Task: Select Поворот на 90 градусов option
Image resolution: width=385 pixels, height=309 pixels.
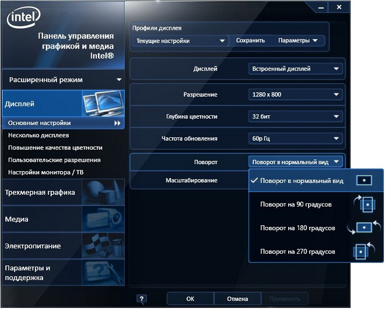Action: pos(298,204)
